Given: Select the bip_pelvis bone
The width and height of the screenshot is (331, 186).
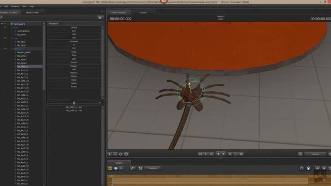Looking at the screenshot, I should point(22,35).
